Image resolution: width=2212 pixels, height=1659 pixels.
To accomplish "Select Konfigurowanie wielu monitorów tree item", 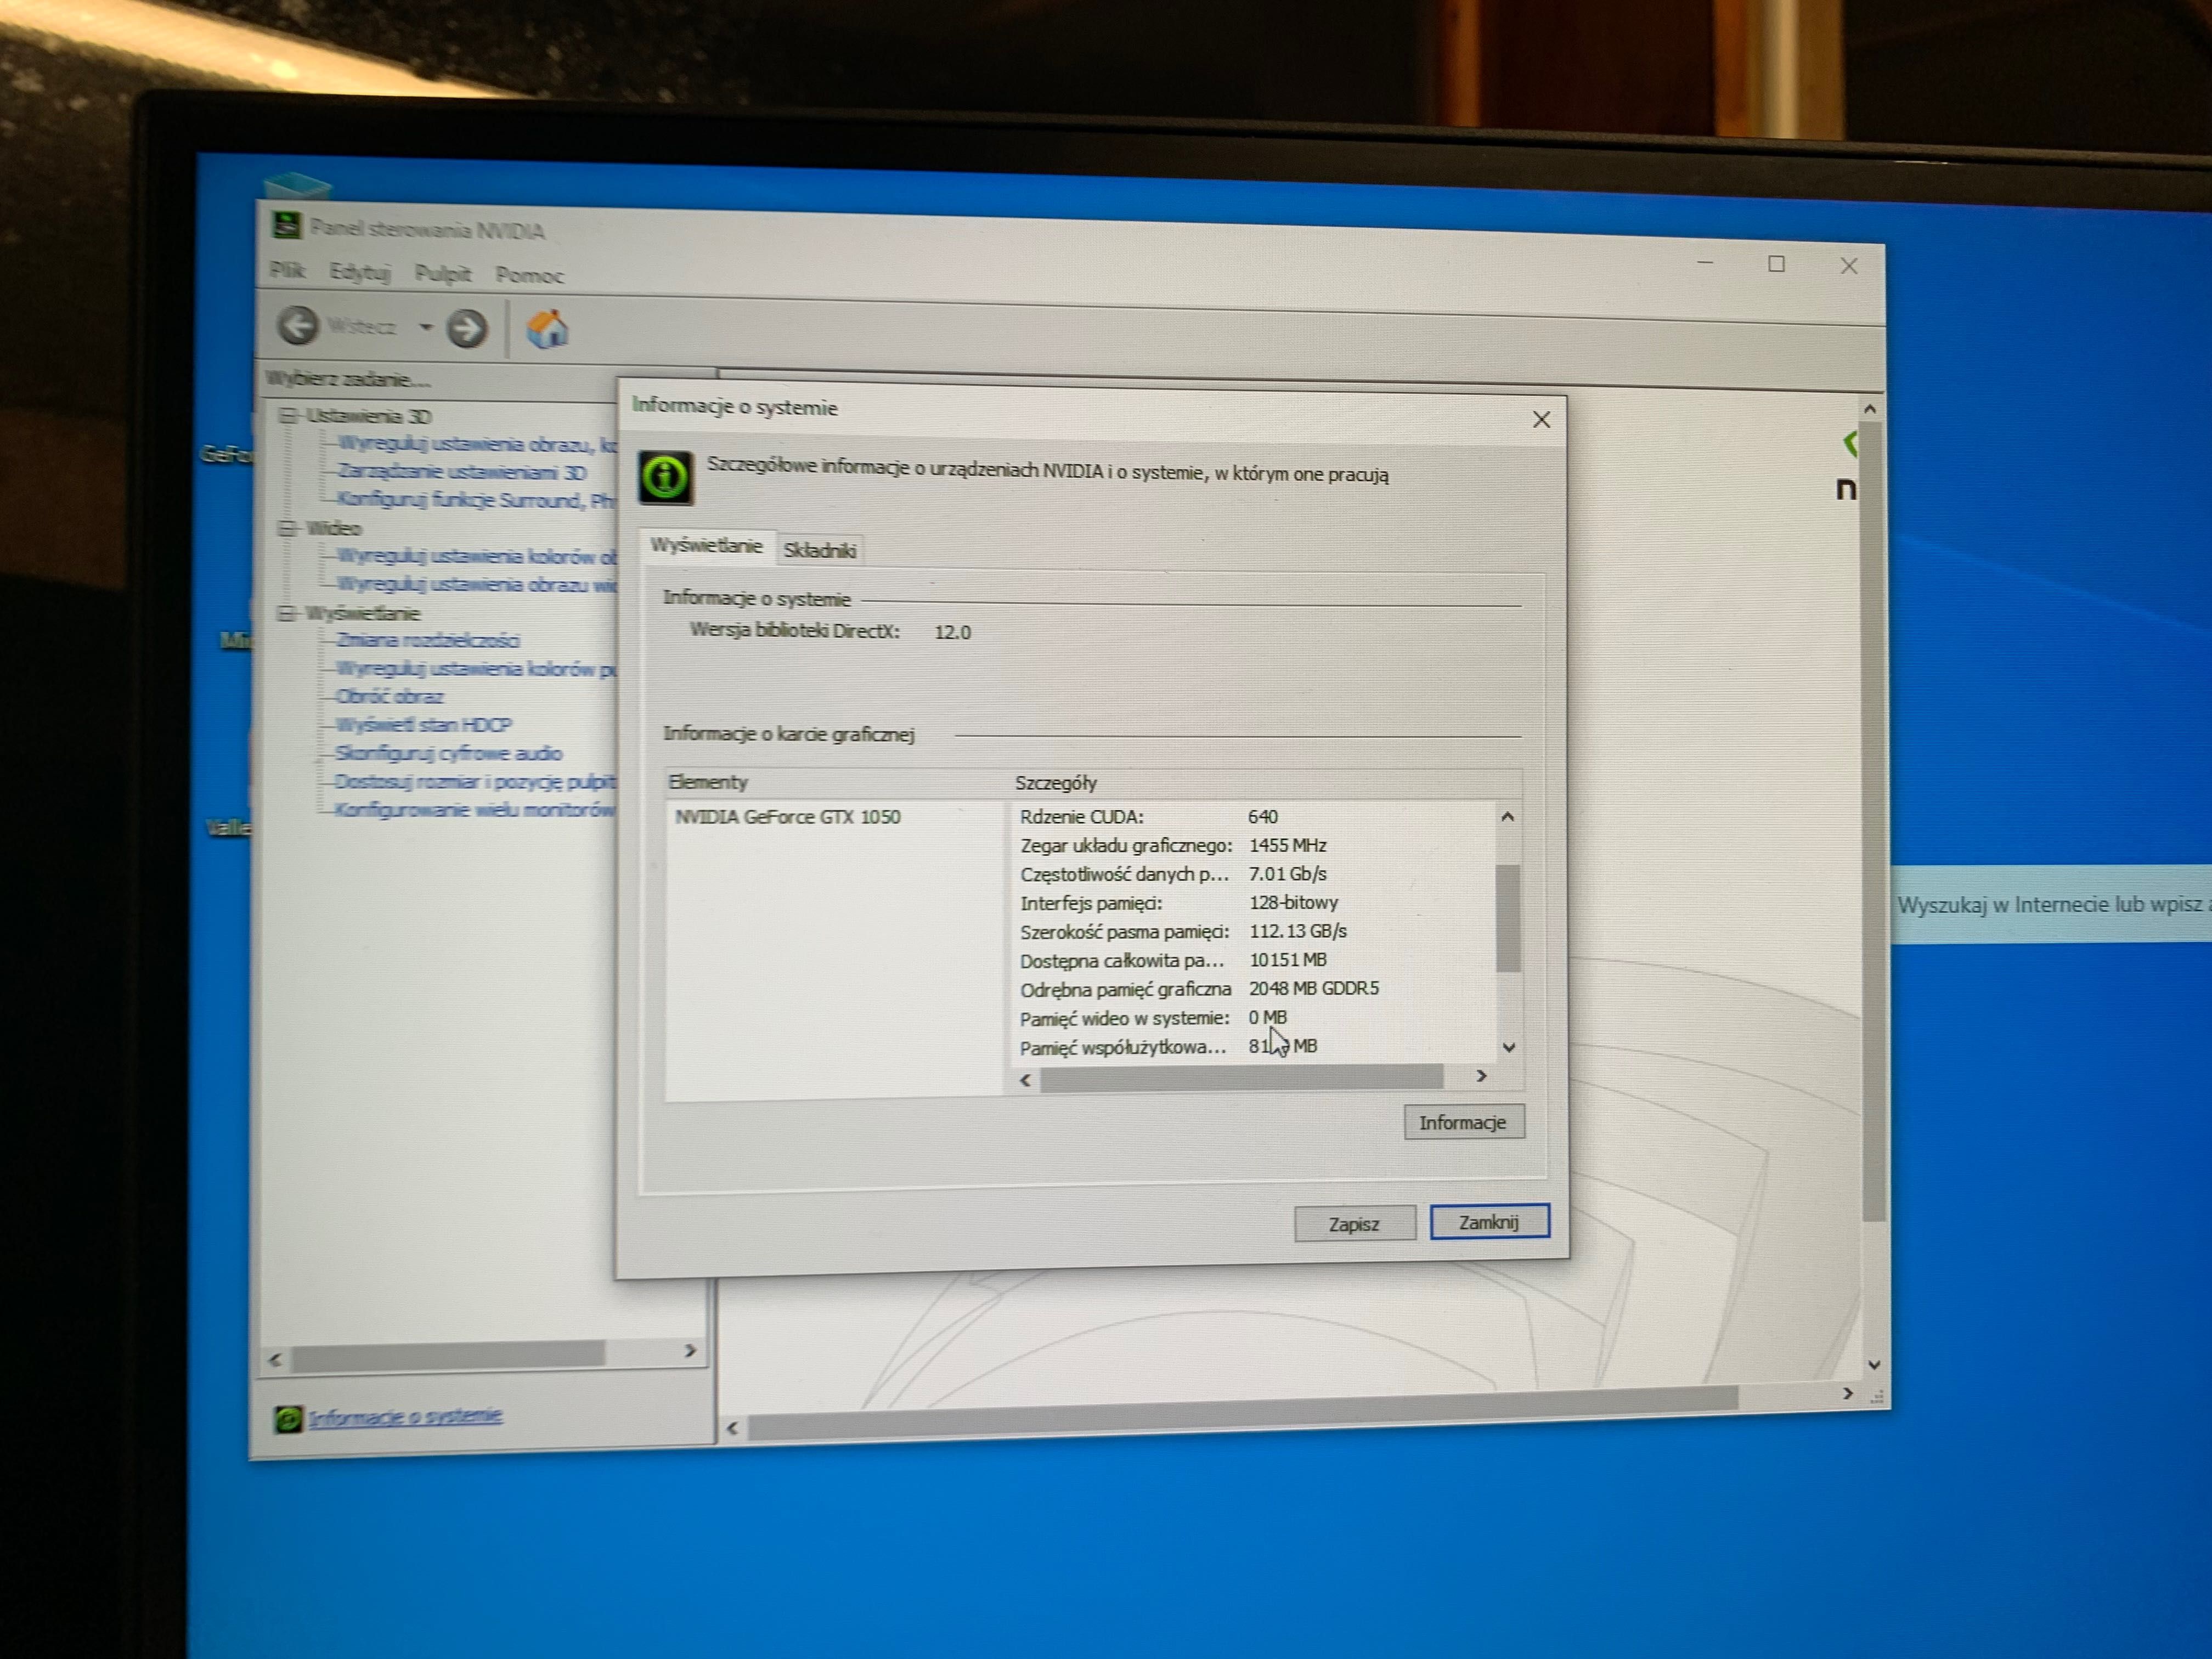I will click(474, 809).
